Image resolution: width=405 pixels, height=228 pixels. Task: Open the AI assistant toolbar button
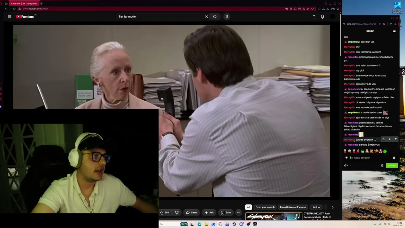coord(333,9)
